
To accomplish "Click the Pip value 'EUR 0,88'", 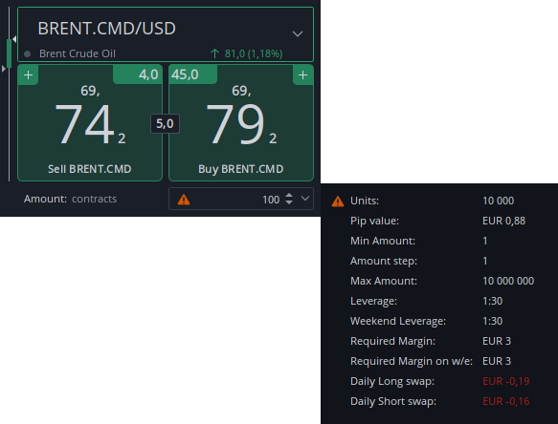I will pos(503,221).
